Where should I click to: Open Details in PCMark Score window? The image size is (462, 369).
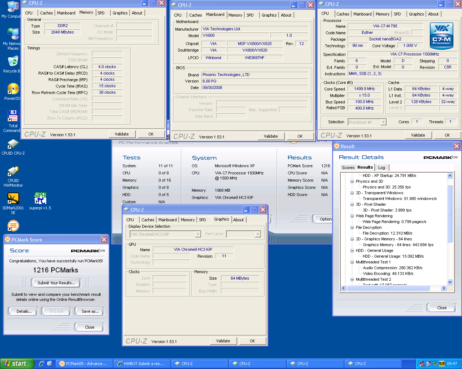[x=24, y=311]
